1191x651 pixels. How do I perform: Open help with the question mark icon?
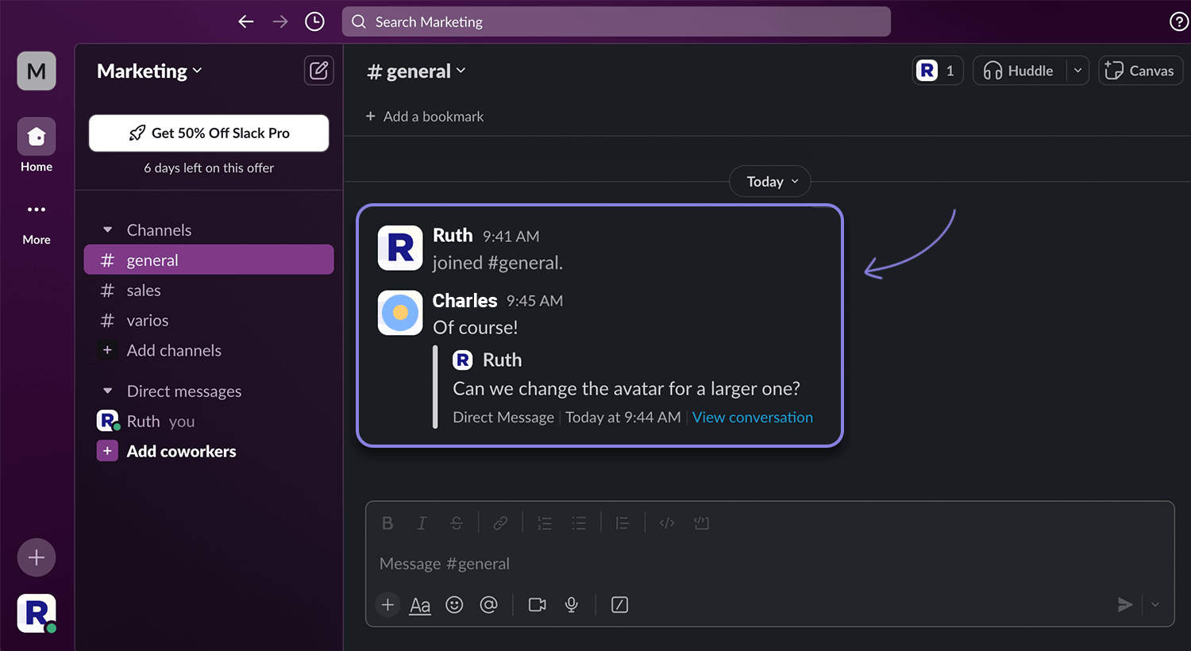pyautogui.click(x=1179, y=22)
